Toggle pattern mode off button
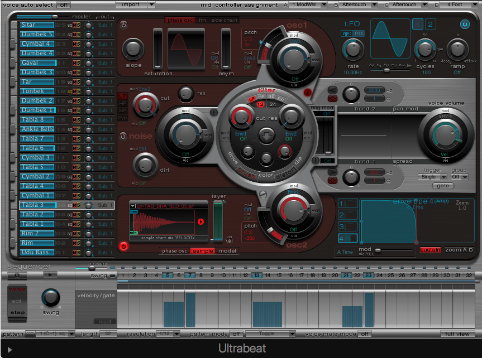The image size is (482, 358). click(236, 334)
